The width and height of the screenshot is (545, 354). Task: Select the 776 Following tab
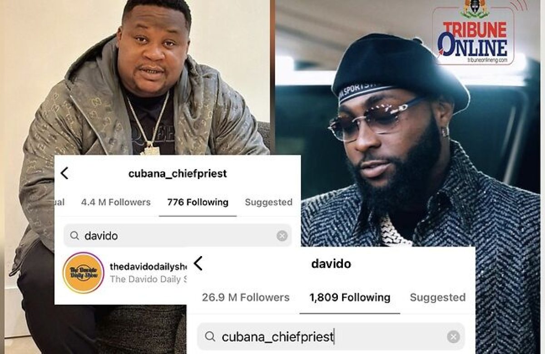198,202
